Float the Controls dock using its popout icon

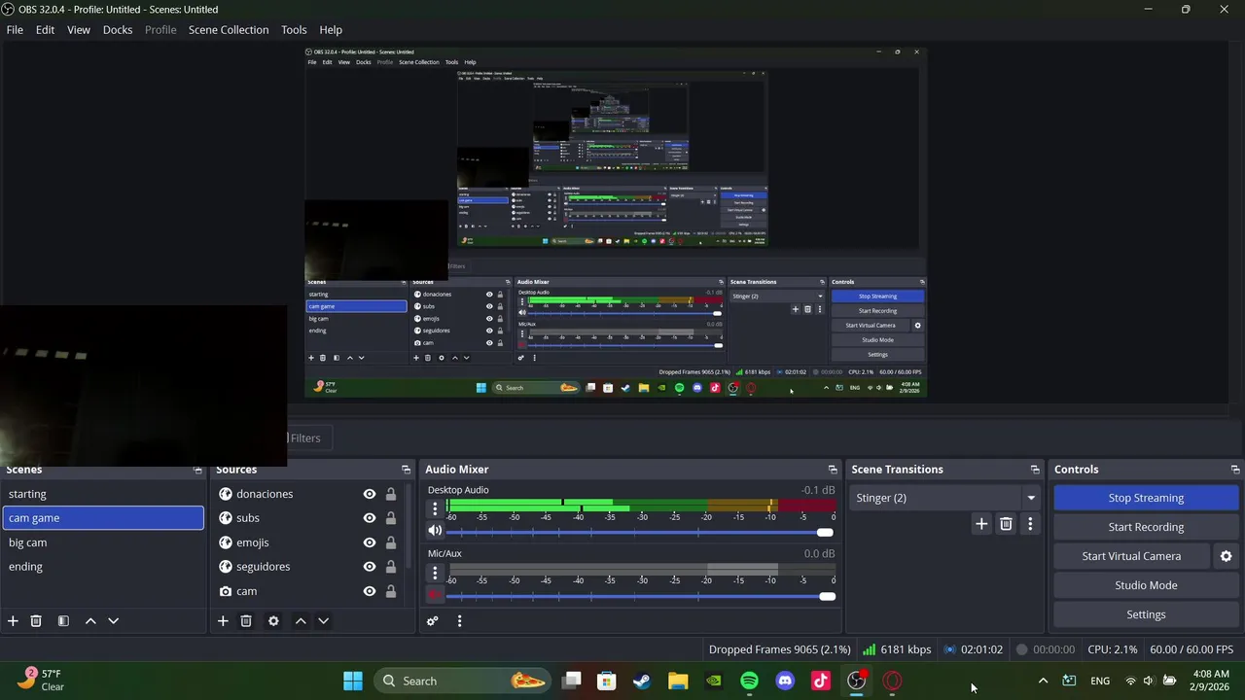coord(1234,470)
